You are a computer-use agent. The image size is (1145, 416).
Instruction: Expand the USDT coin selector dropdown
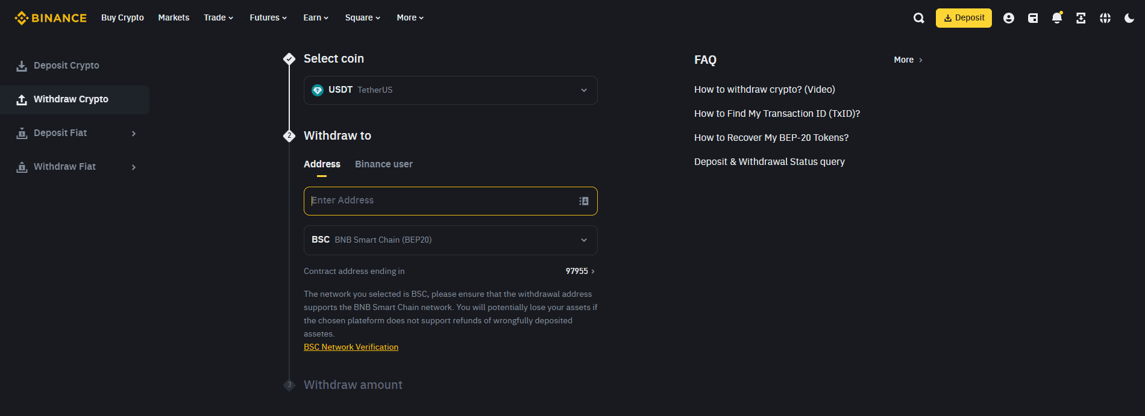point(451,90)
